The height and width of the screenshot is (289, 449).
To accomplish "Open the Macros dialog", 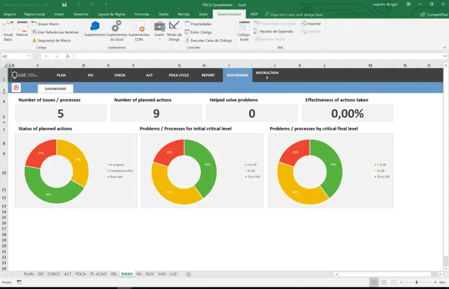I will tap(22, 29).
